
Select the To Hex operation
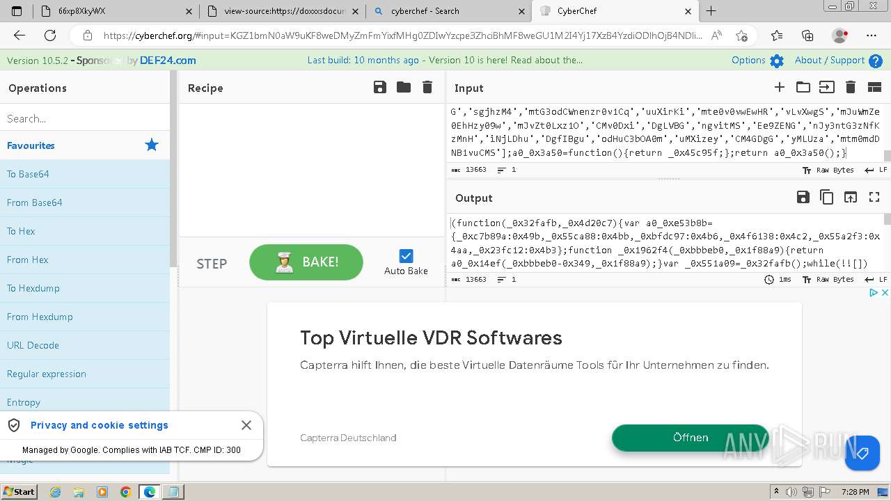(x=85, y=231)
